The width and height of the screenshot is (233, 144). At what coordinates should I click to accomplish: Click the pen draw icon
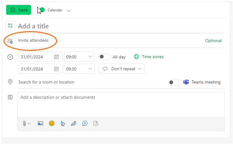point(74,123)
